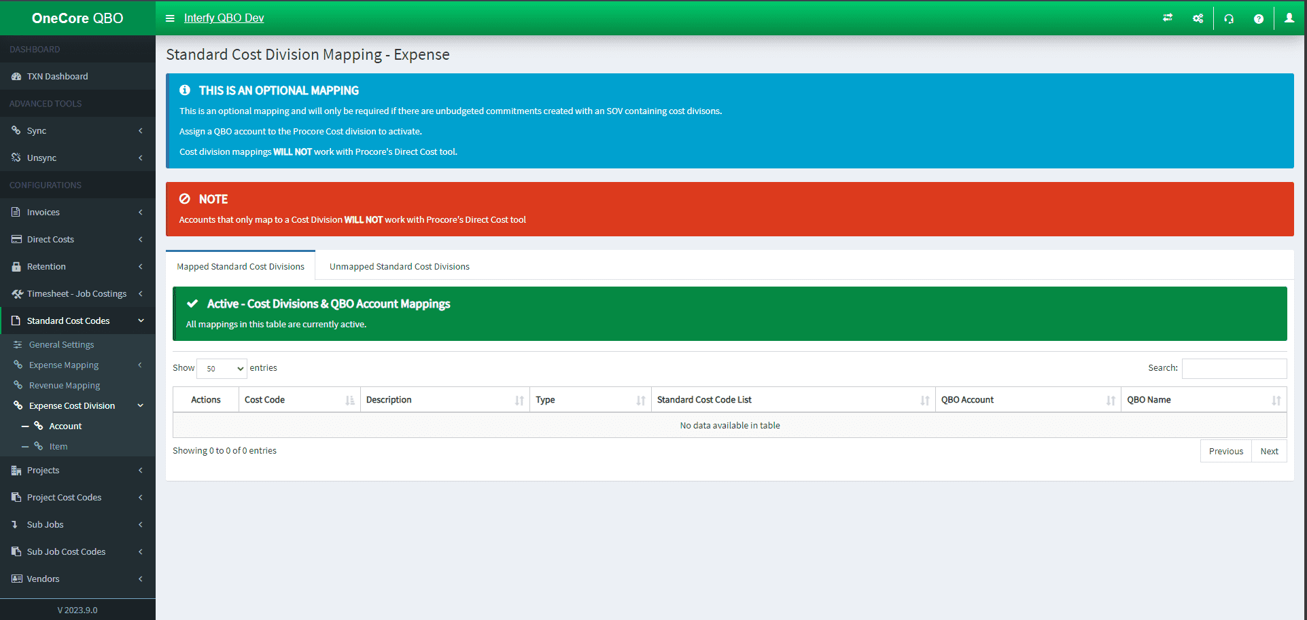Open Item under Expense Cost Division
Screen dimensions: 1307x620
pyautogui.click(x=58, y=447)
